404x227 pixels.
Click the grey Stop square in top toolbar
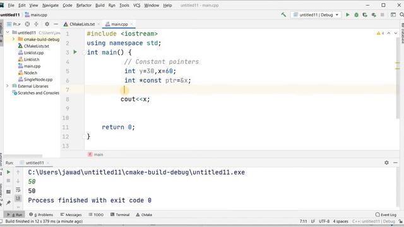tap(383, 15)
